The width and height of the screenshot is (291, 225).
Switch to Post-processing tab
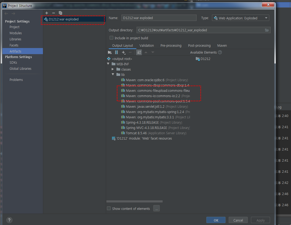pyautogui.click(x=199, y=46)
